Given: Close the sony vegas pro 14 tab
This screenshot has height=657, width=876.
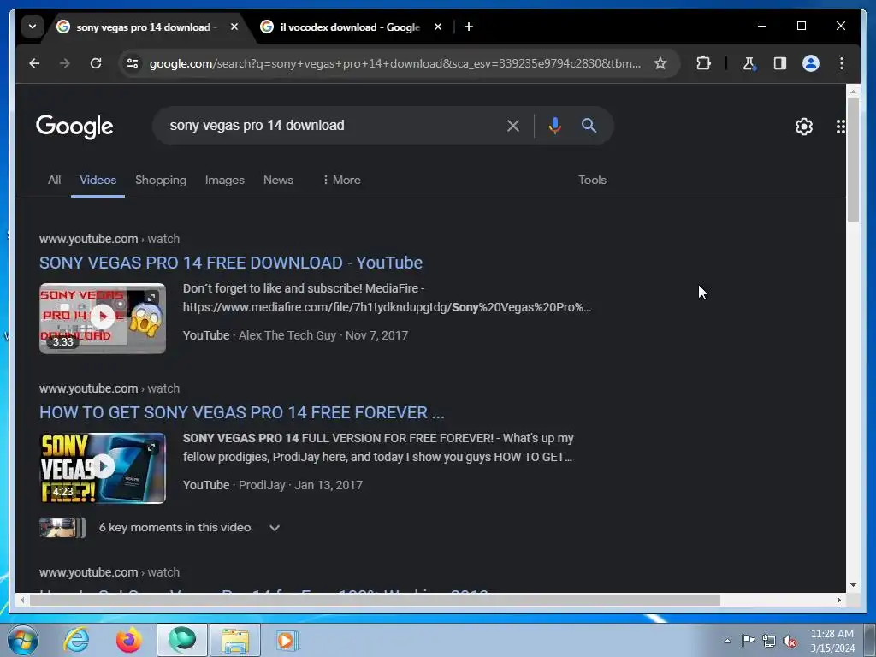Looking at the screenshot, I should pyautogui.click(x=234, y=27).
